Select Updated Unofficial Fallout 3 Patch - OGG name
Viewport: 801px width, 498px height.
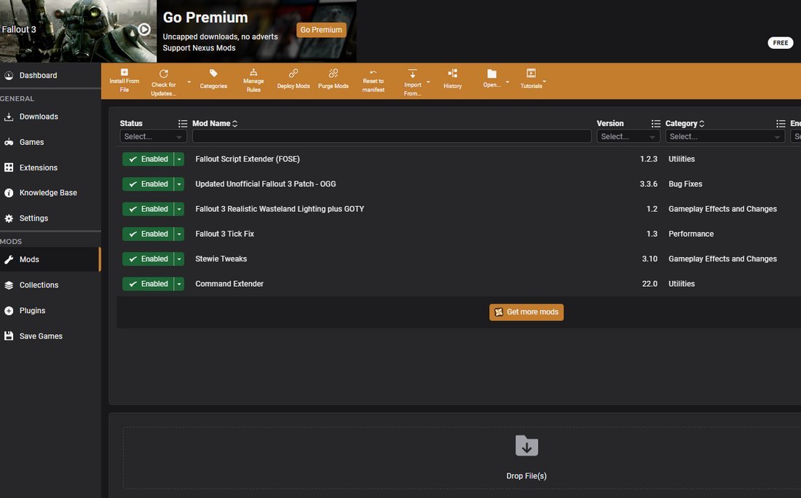(266, 184)
